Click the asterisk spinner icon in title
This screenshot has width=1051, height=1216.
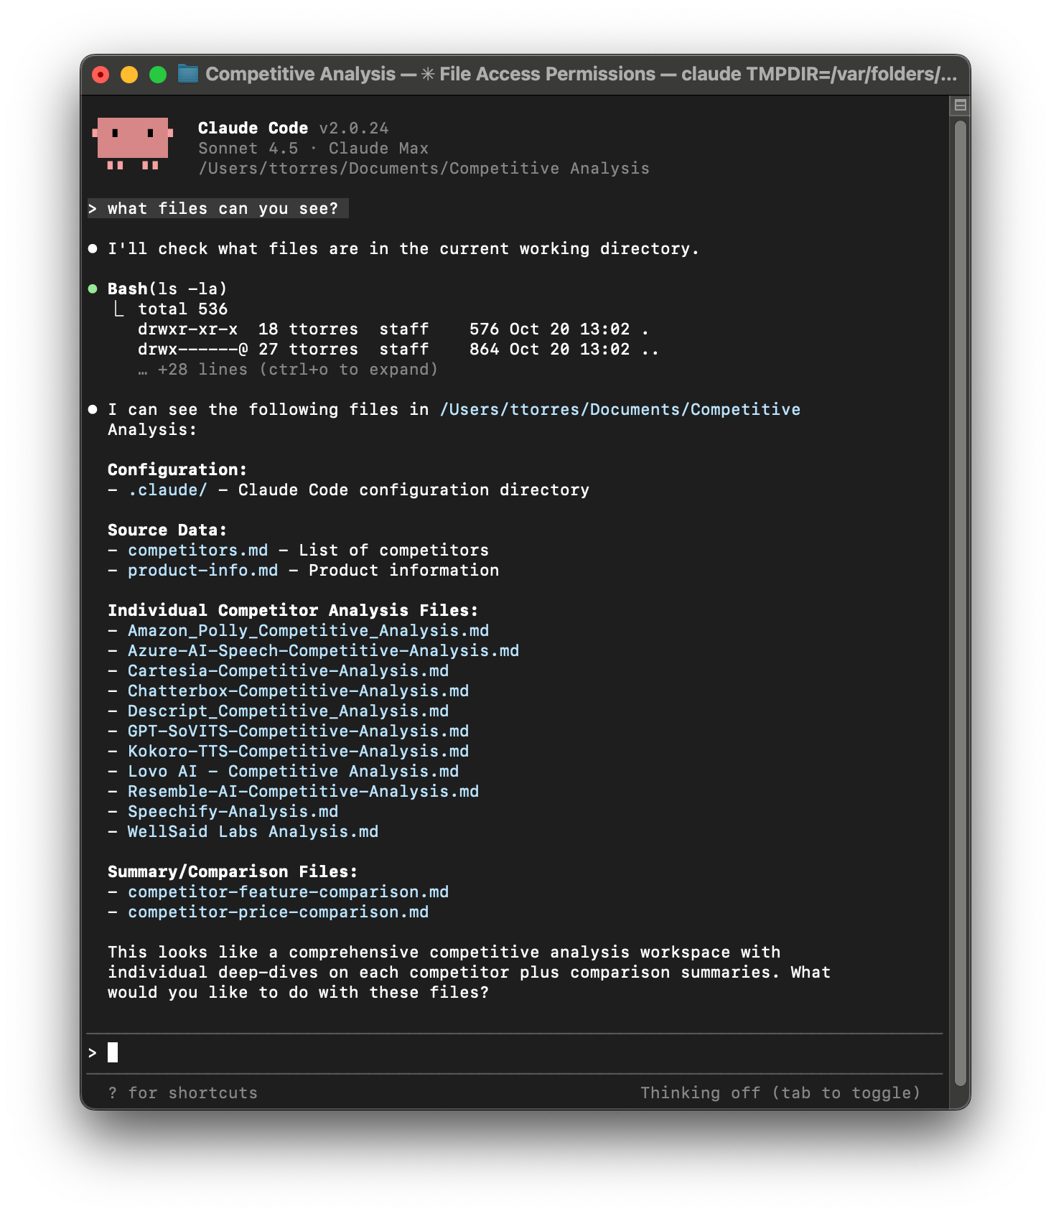click(428, 74)
